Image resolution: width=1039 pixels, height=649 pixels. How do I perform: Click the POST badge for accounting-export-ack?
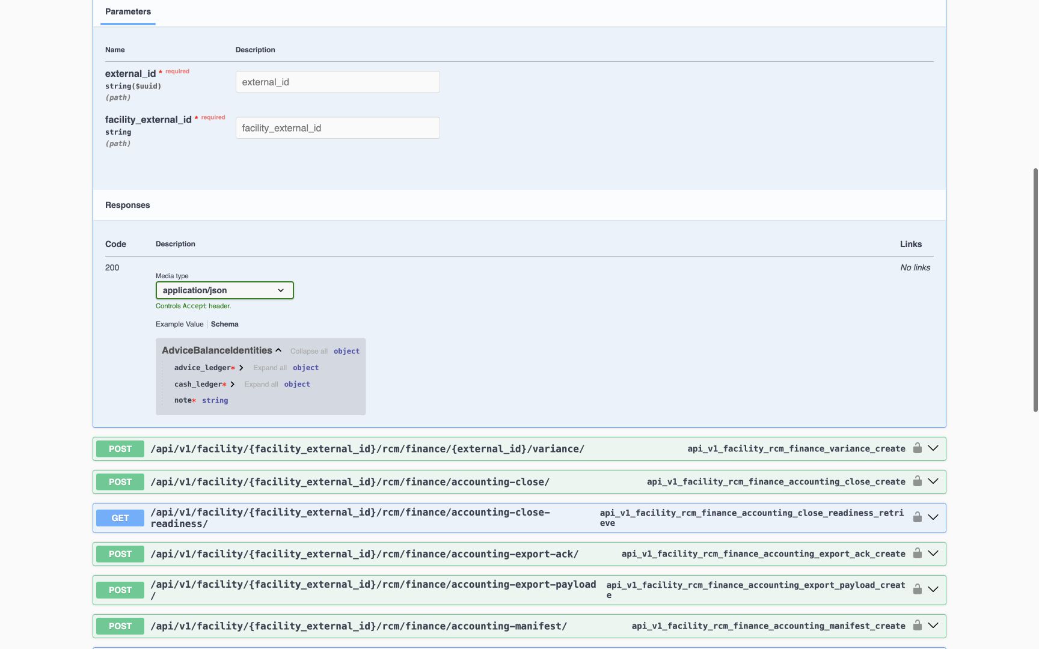click(x=120, y=554)
